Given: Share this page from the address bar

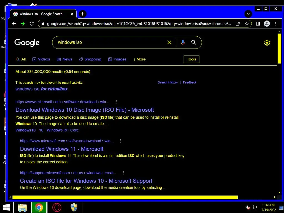Looking at the screenshot, I should click(238, 24).
